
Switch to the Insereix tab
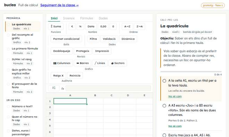pyautogui.click(x=69, y=18)
